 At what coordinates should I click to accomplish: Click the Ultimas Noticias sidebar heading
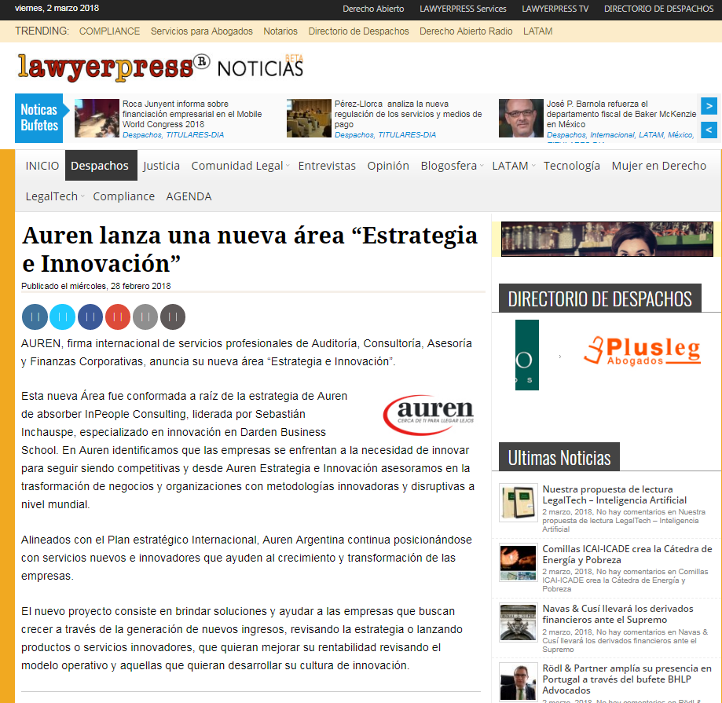pyautogui.click(x=559, y=457)
